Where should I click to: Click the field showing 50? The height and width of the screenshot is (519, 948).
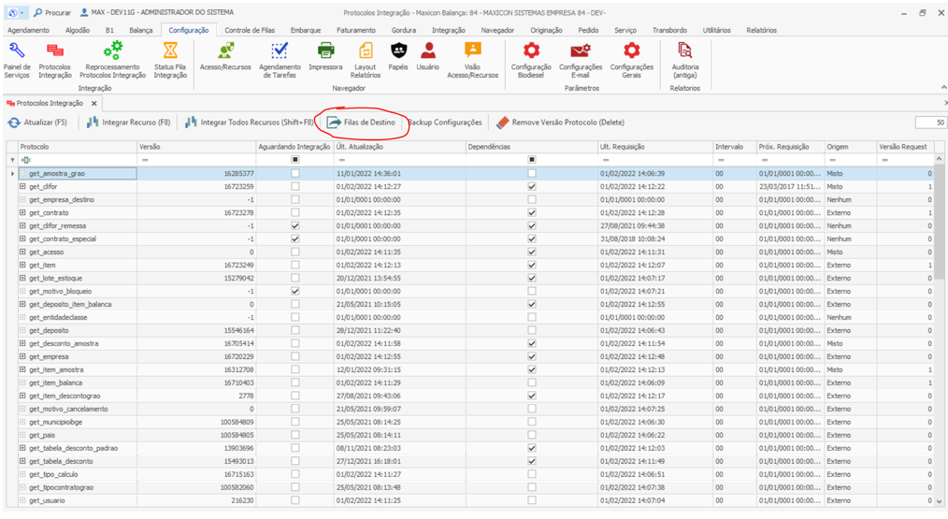tap(930, 123)
